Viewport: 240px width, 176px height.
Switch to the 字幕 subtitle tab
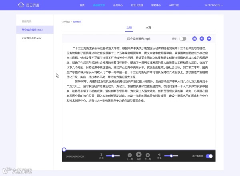click(x=148, y=28)
